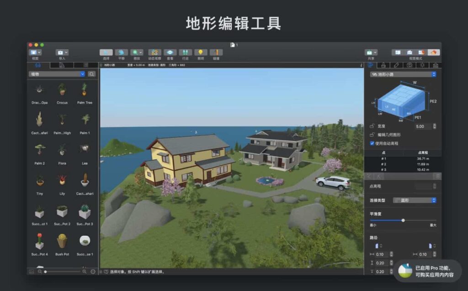Viewport: 468px width, 291px height.
Task: Expand the 导入 (Import) dropdown arrow
Action: click(x=66, y=52)
